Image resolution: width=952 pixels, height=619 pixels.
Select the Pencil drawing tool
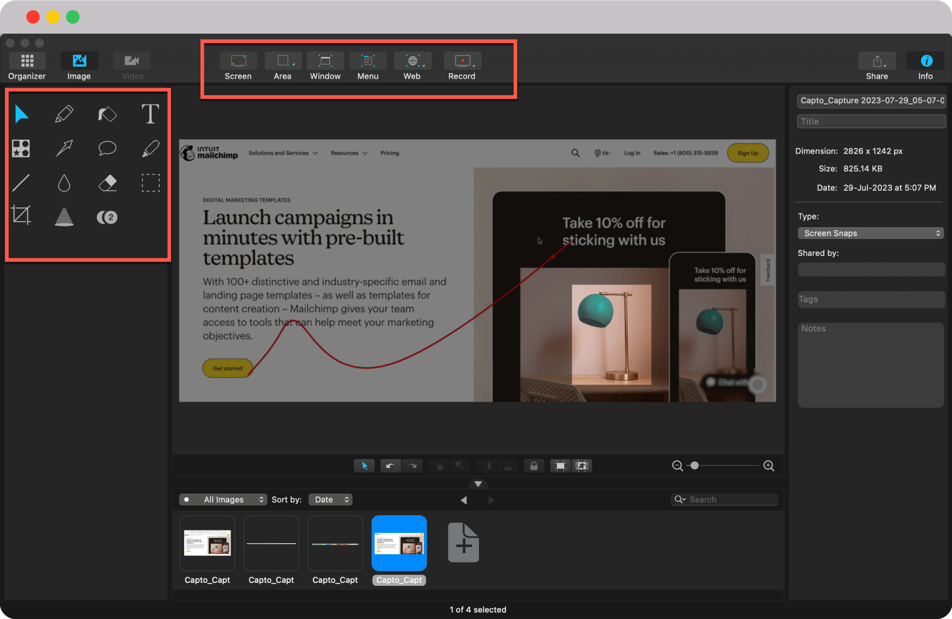click(64, 114)
